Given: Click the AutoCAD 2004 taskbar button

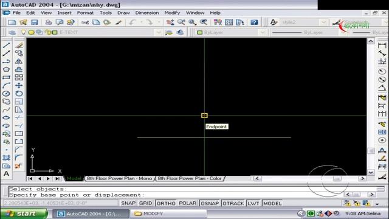Looking at the screenshot, I should click(91, 214).
